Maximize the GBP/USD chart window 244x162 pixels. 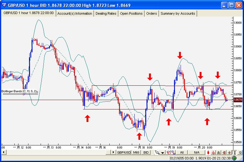coord(232,5)
